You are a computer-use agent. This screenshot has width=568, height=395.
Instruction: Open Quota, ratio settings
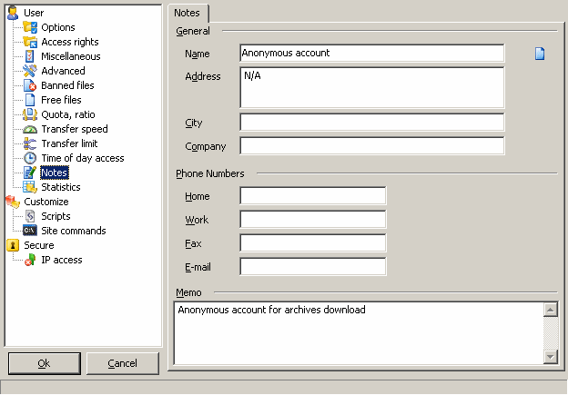coord(68,114)
